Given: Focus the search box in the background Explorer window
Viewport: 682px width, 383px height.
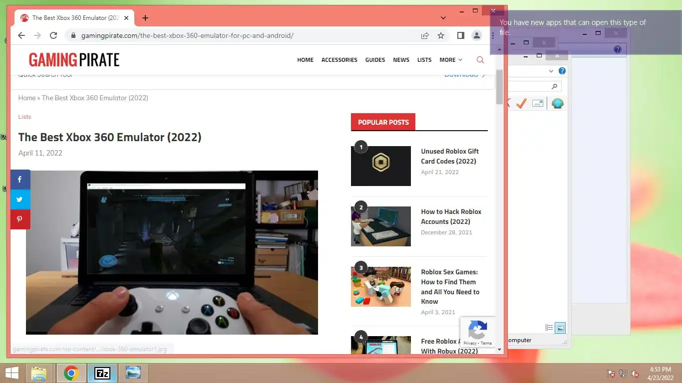Looking at the screenshot, I should [535, 86].
